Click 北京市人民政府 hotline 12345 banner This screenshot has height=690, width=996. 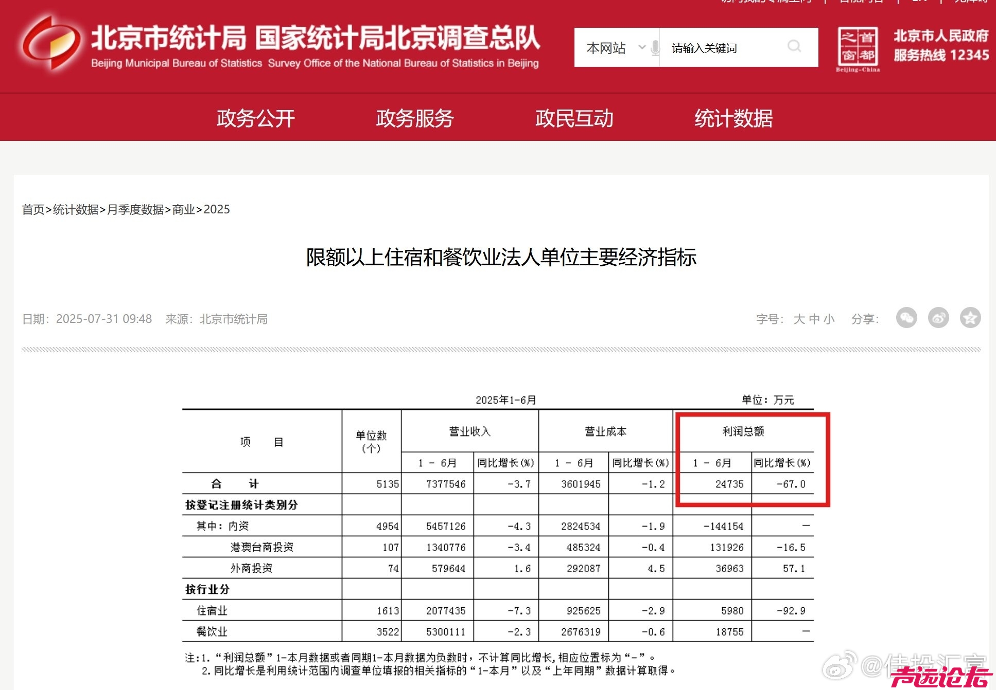pyautogui.click(x=941, y=45)
